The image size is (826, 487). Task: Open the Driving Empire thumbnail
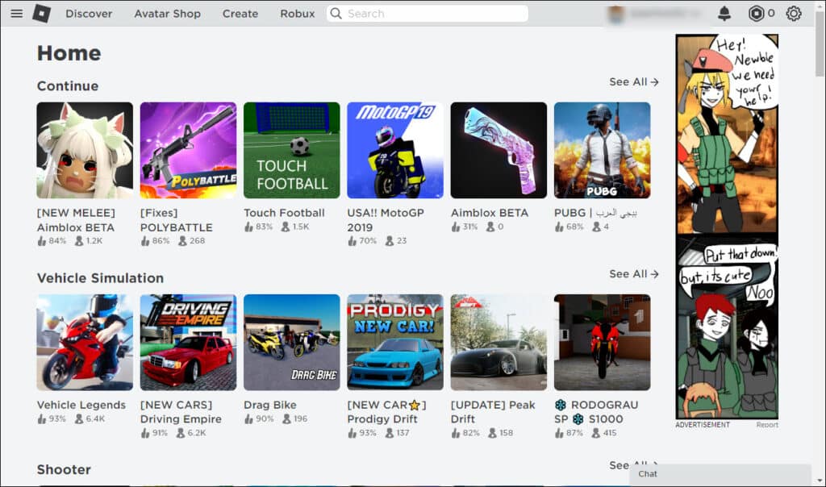click(188, 342)
